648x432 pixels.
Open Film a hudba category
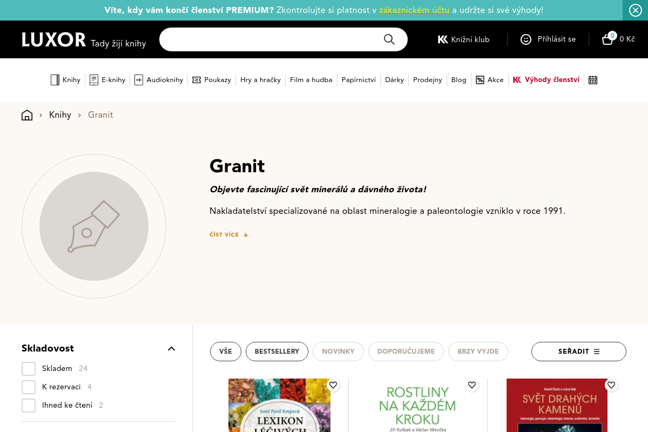311,80
